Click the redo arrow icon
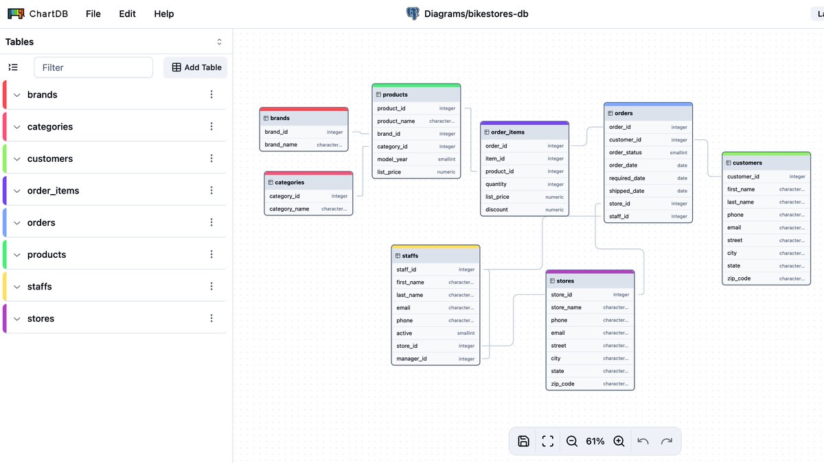Image resolution: width=824 pixels, height=463 pixels. click(667, 441)
